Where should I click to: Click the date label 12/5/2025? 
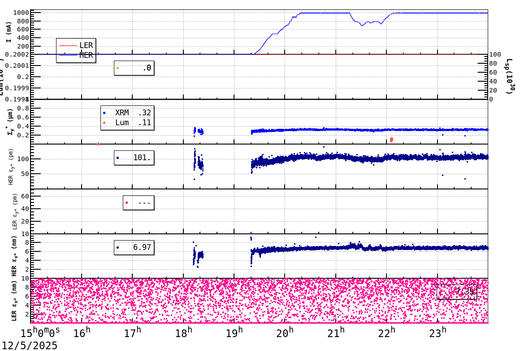coord(28,346)
